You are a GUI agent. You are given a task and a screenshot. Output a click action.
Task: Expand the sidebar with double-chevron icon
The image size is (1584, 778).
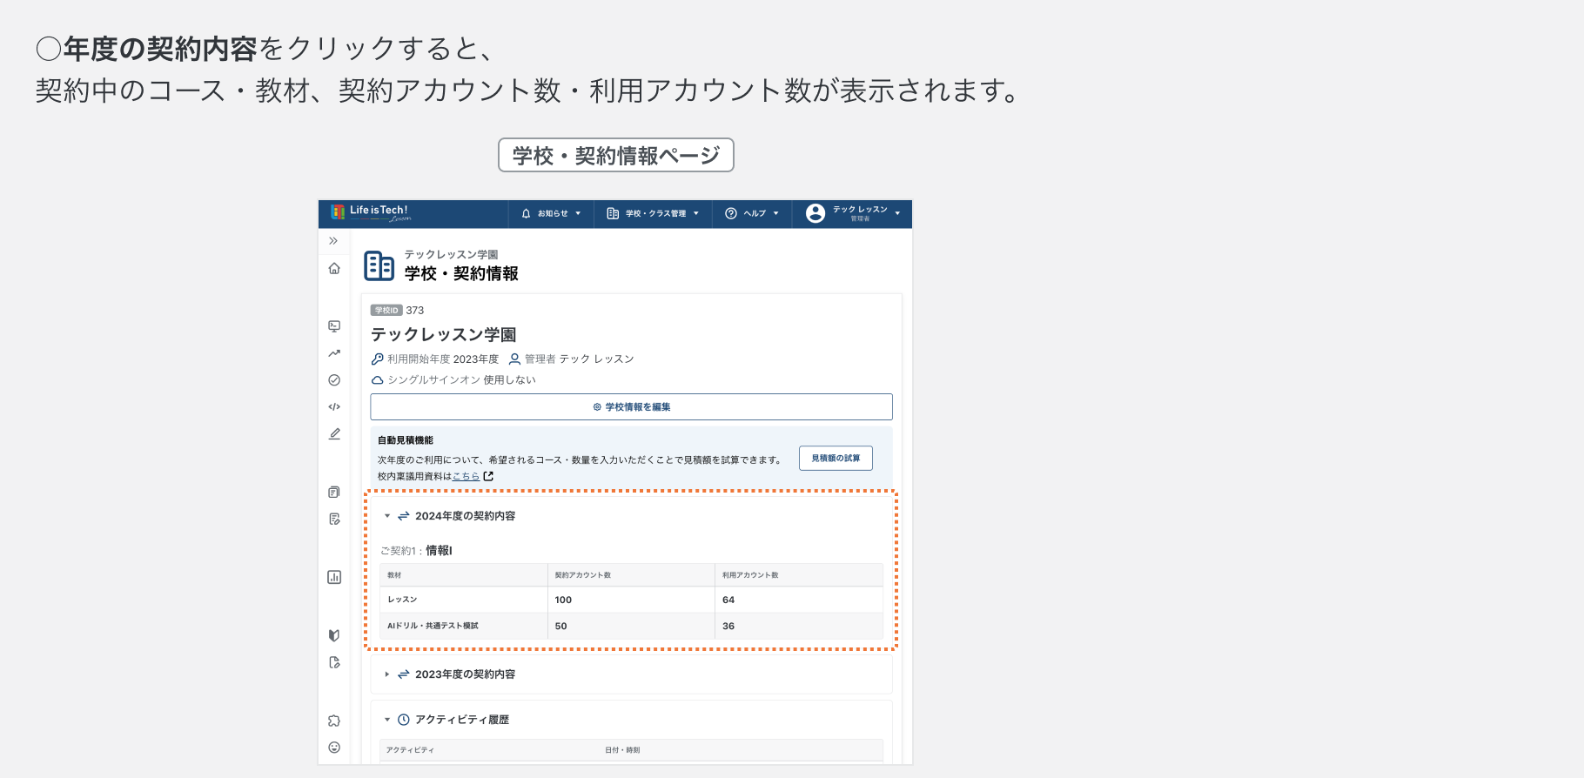[x=333, y=241]
